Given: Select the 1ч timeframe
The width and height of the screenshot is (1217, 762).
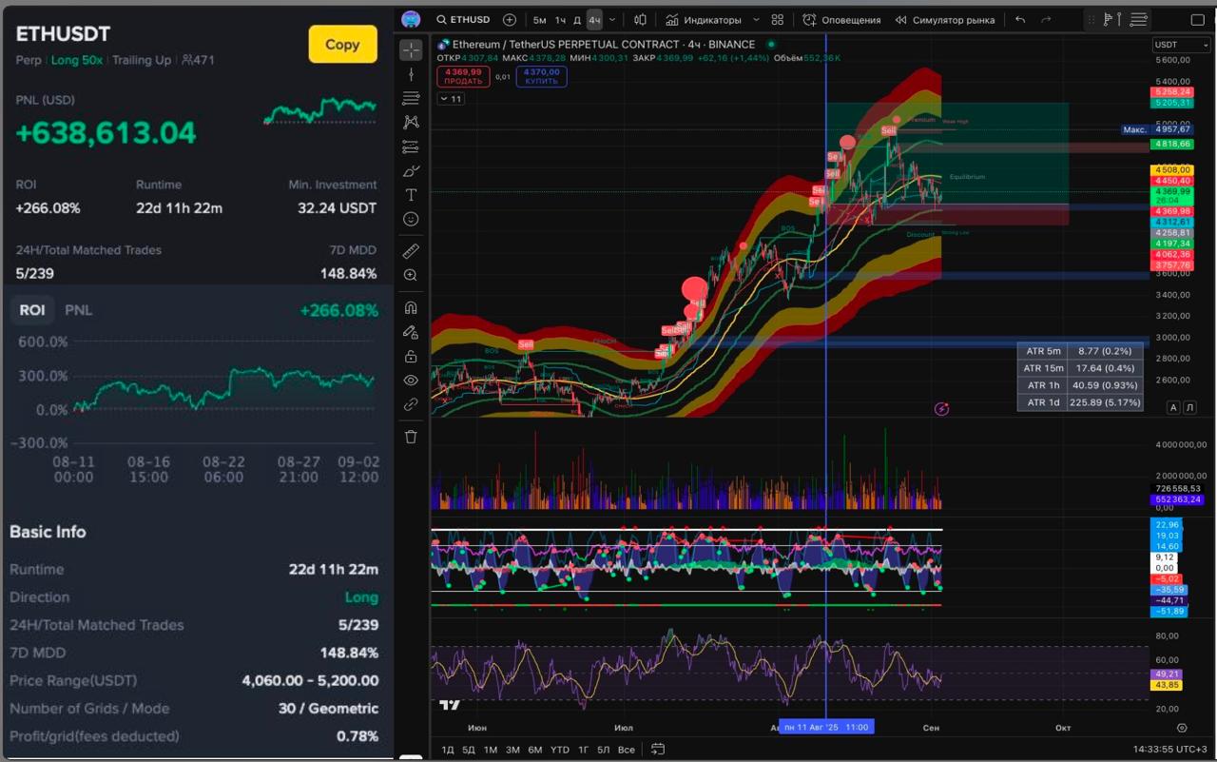Looking at the screenshot, I should coord(560,20).
